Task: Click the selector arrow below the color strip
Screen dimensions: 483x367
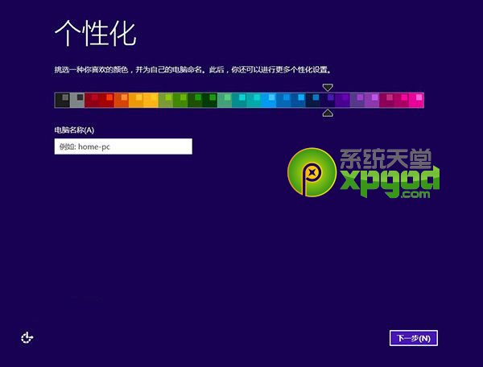Action: (x=327, y=113)
